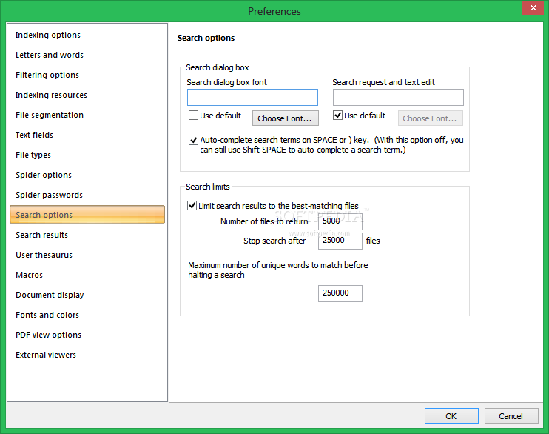Select highlighted Search options item

pos(87,215)
